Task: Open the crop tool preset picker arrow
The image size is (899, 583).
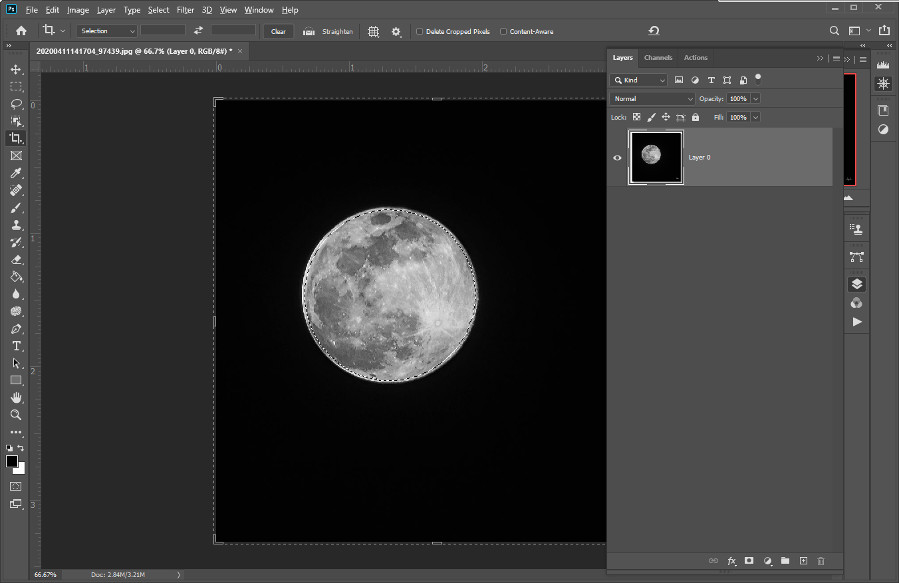Action: pos(63,31)
